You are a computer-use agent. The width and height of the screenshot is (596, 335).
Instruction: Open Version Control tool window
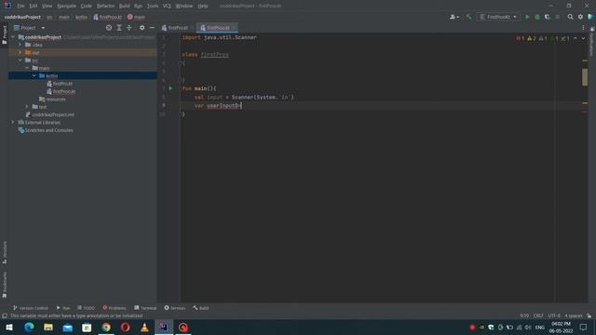click(x=31, y=308)
